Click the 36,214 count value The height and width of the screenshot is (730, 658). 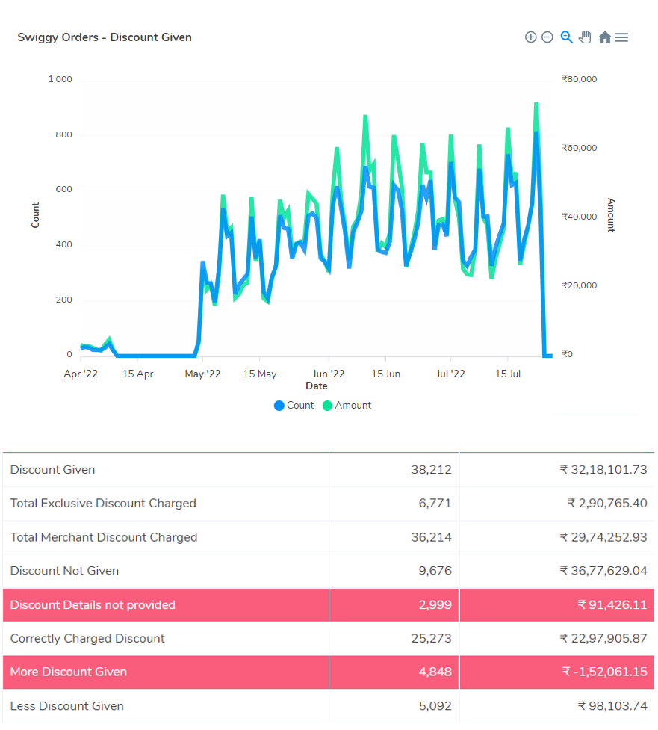(432, 537)
